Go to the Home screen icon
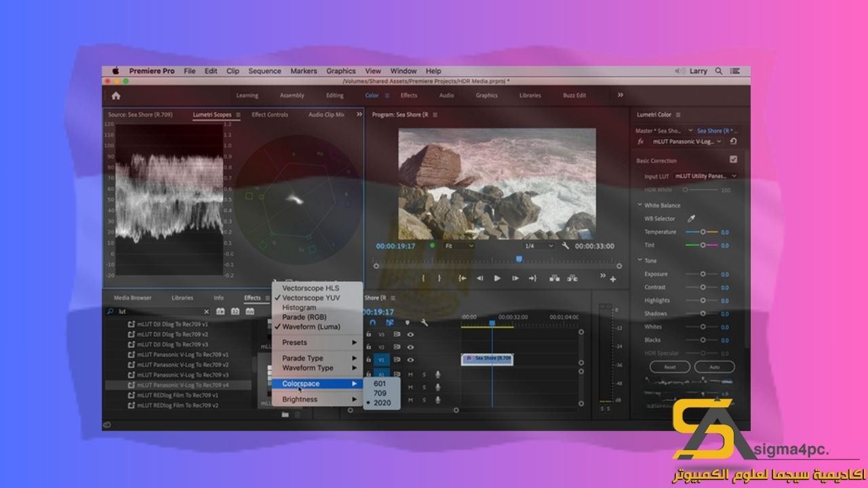The height and width of the screenshot is (488, 868). point(116,96)
